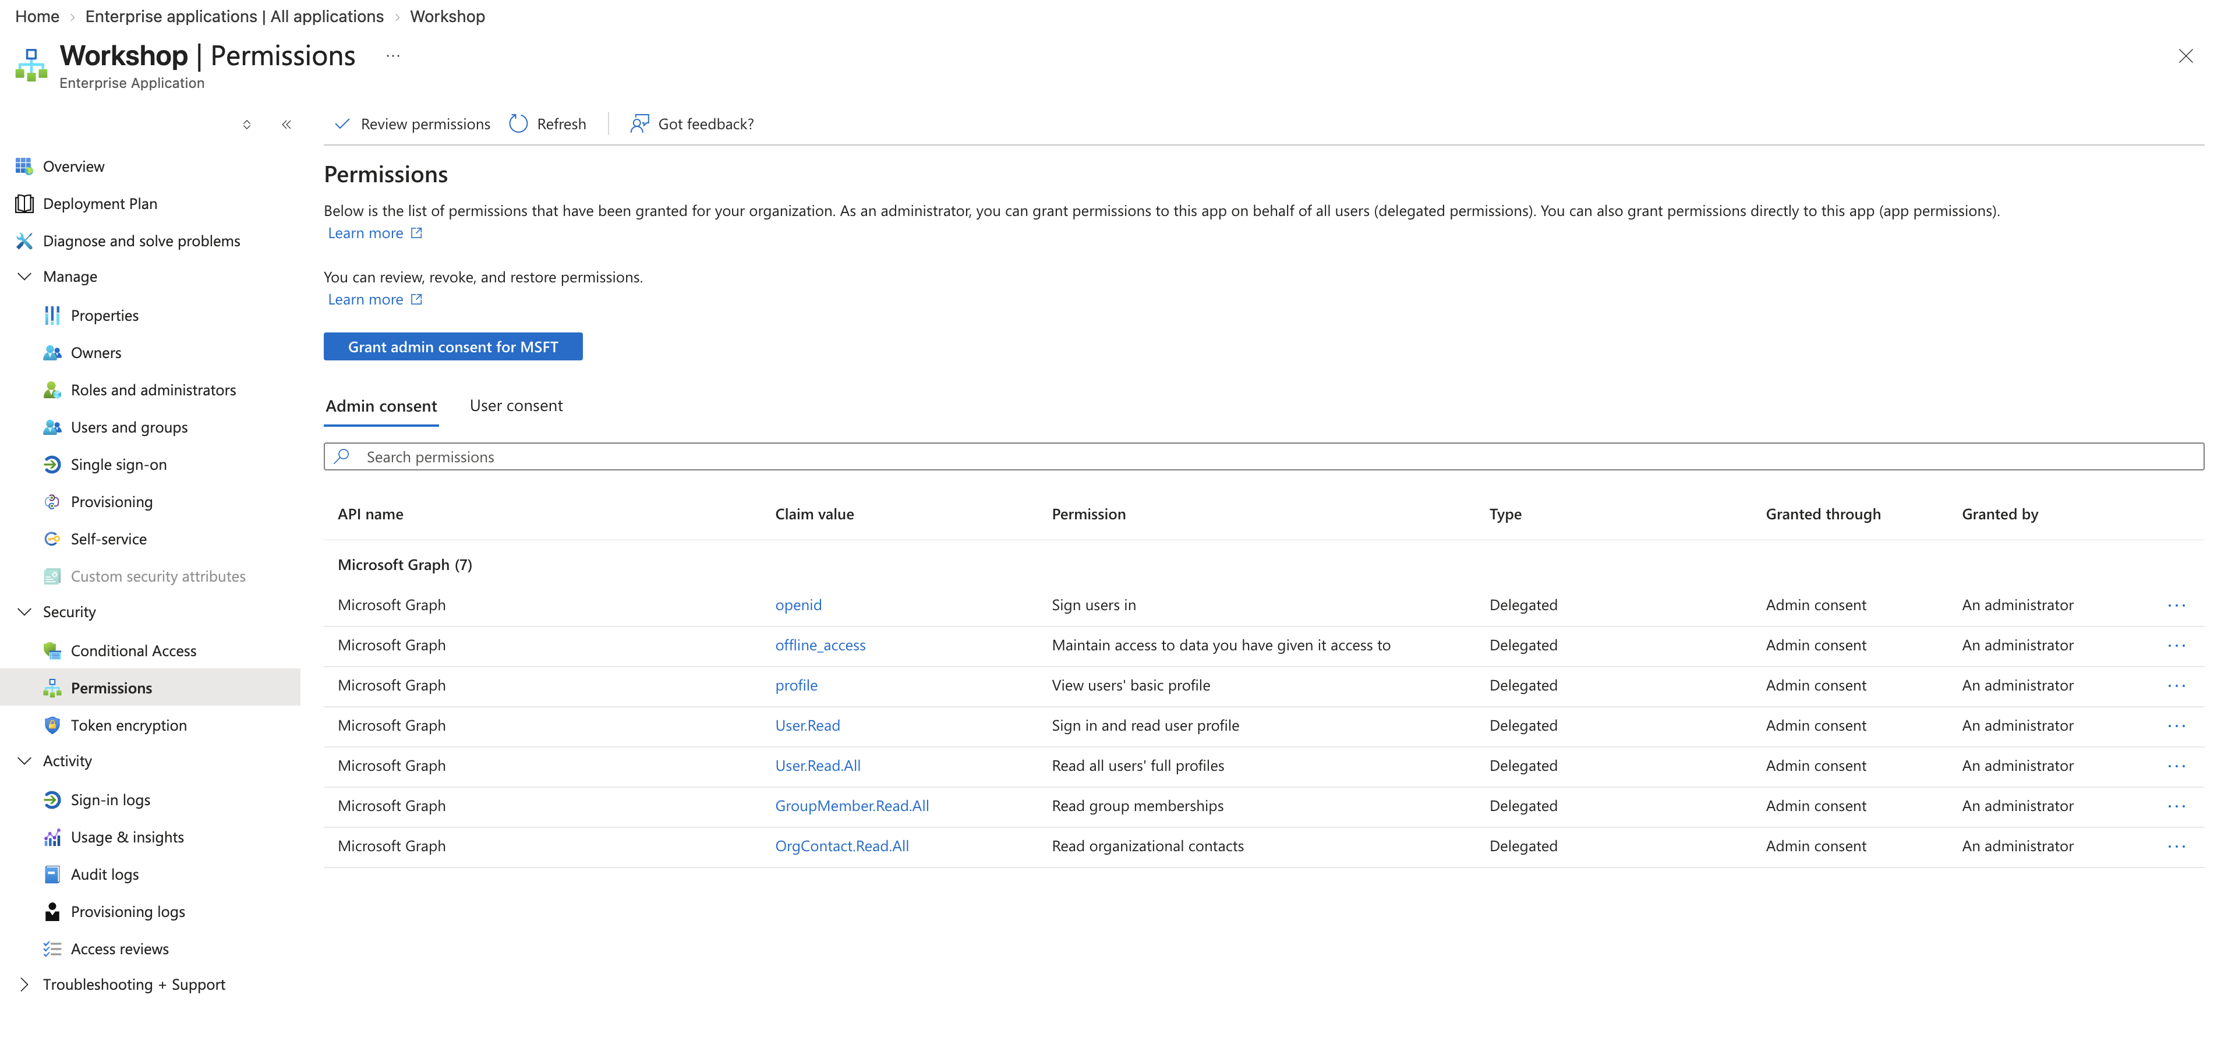Open Learn more link under review, revoke text
This screenshot has width=2221, height=1041.
(x=375, y=299)
